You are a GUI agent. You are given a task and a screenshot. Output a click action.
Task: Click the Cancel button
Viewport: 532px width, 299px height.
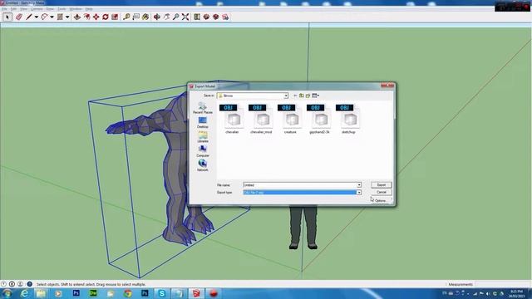click(x=382, y=192)
